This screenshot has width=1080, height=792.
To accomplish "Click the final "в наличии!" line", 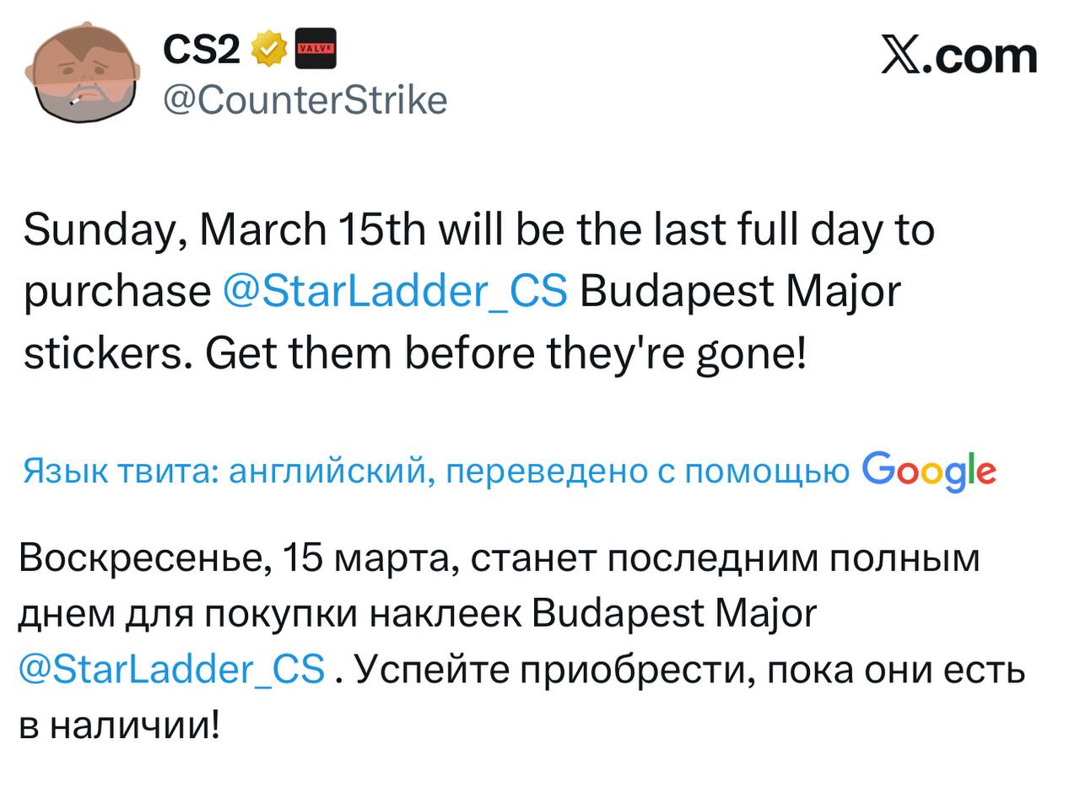I will coord(119,725).
